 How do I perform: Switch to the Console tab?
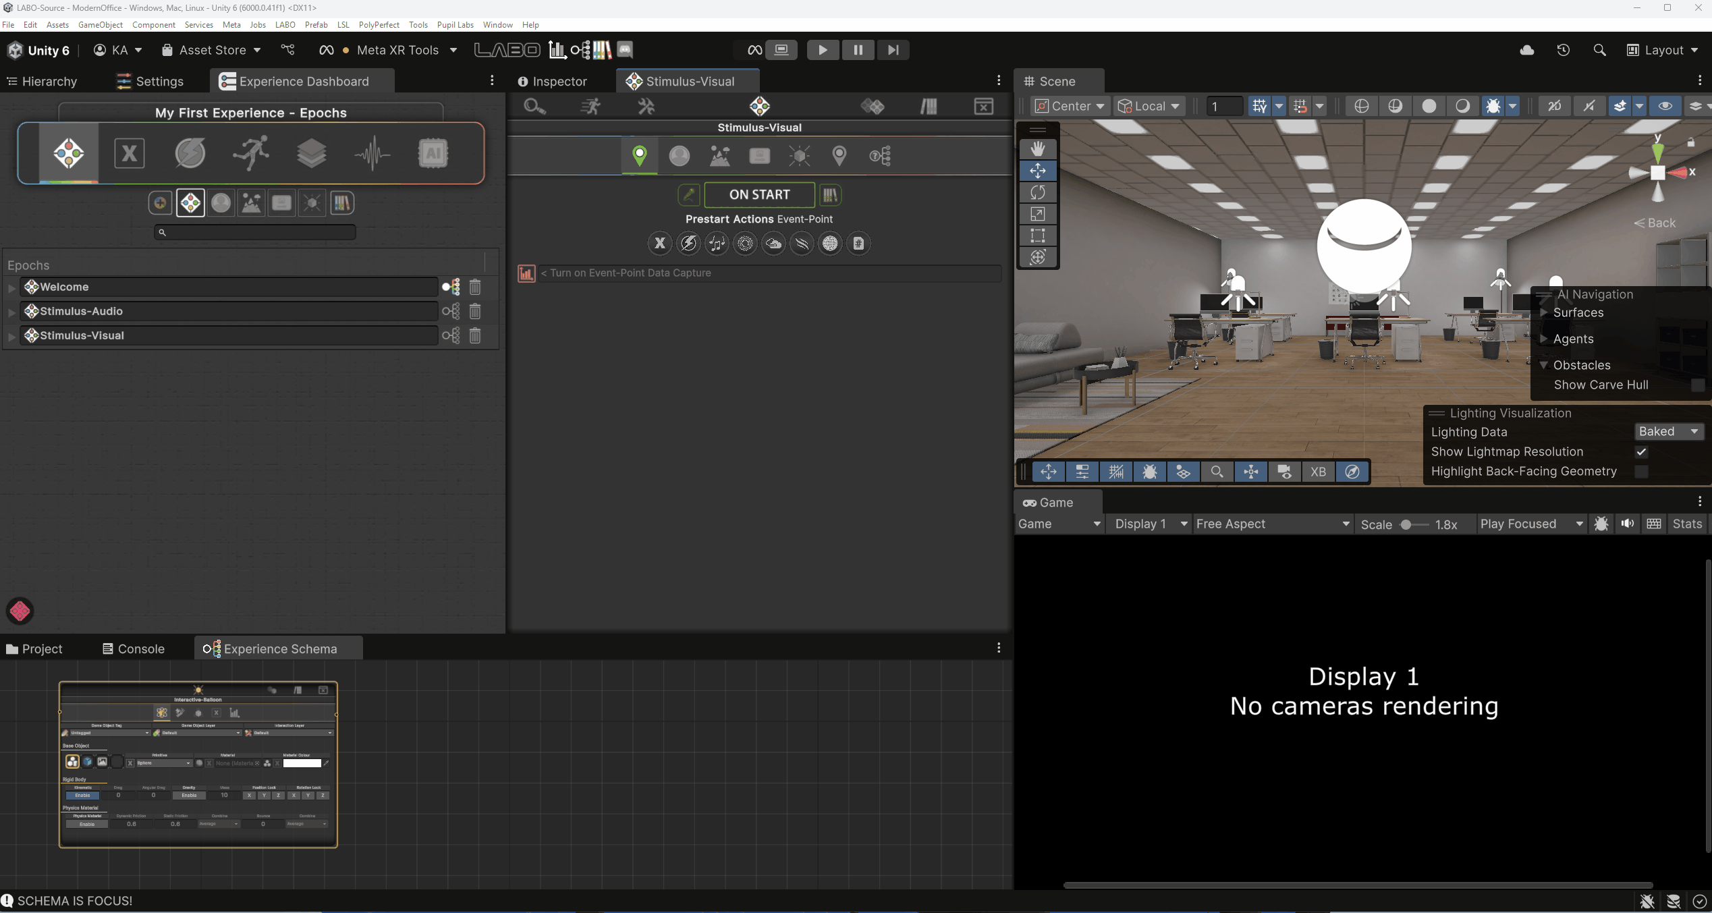(134, 648)
